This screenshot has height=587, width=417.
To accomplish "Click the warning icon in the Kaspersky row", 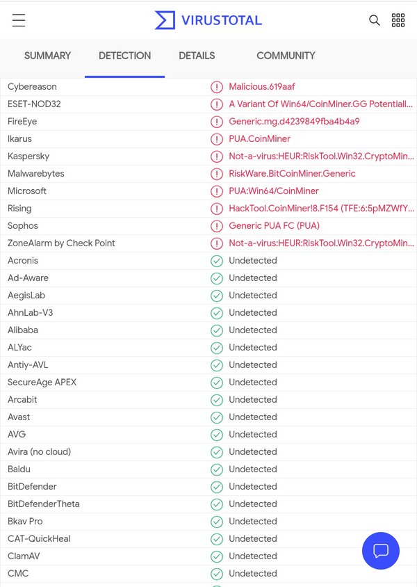I will click(x=217, y=156).
